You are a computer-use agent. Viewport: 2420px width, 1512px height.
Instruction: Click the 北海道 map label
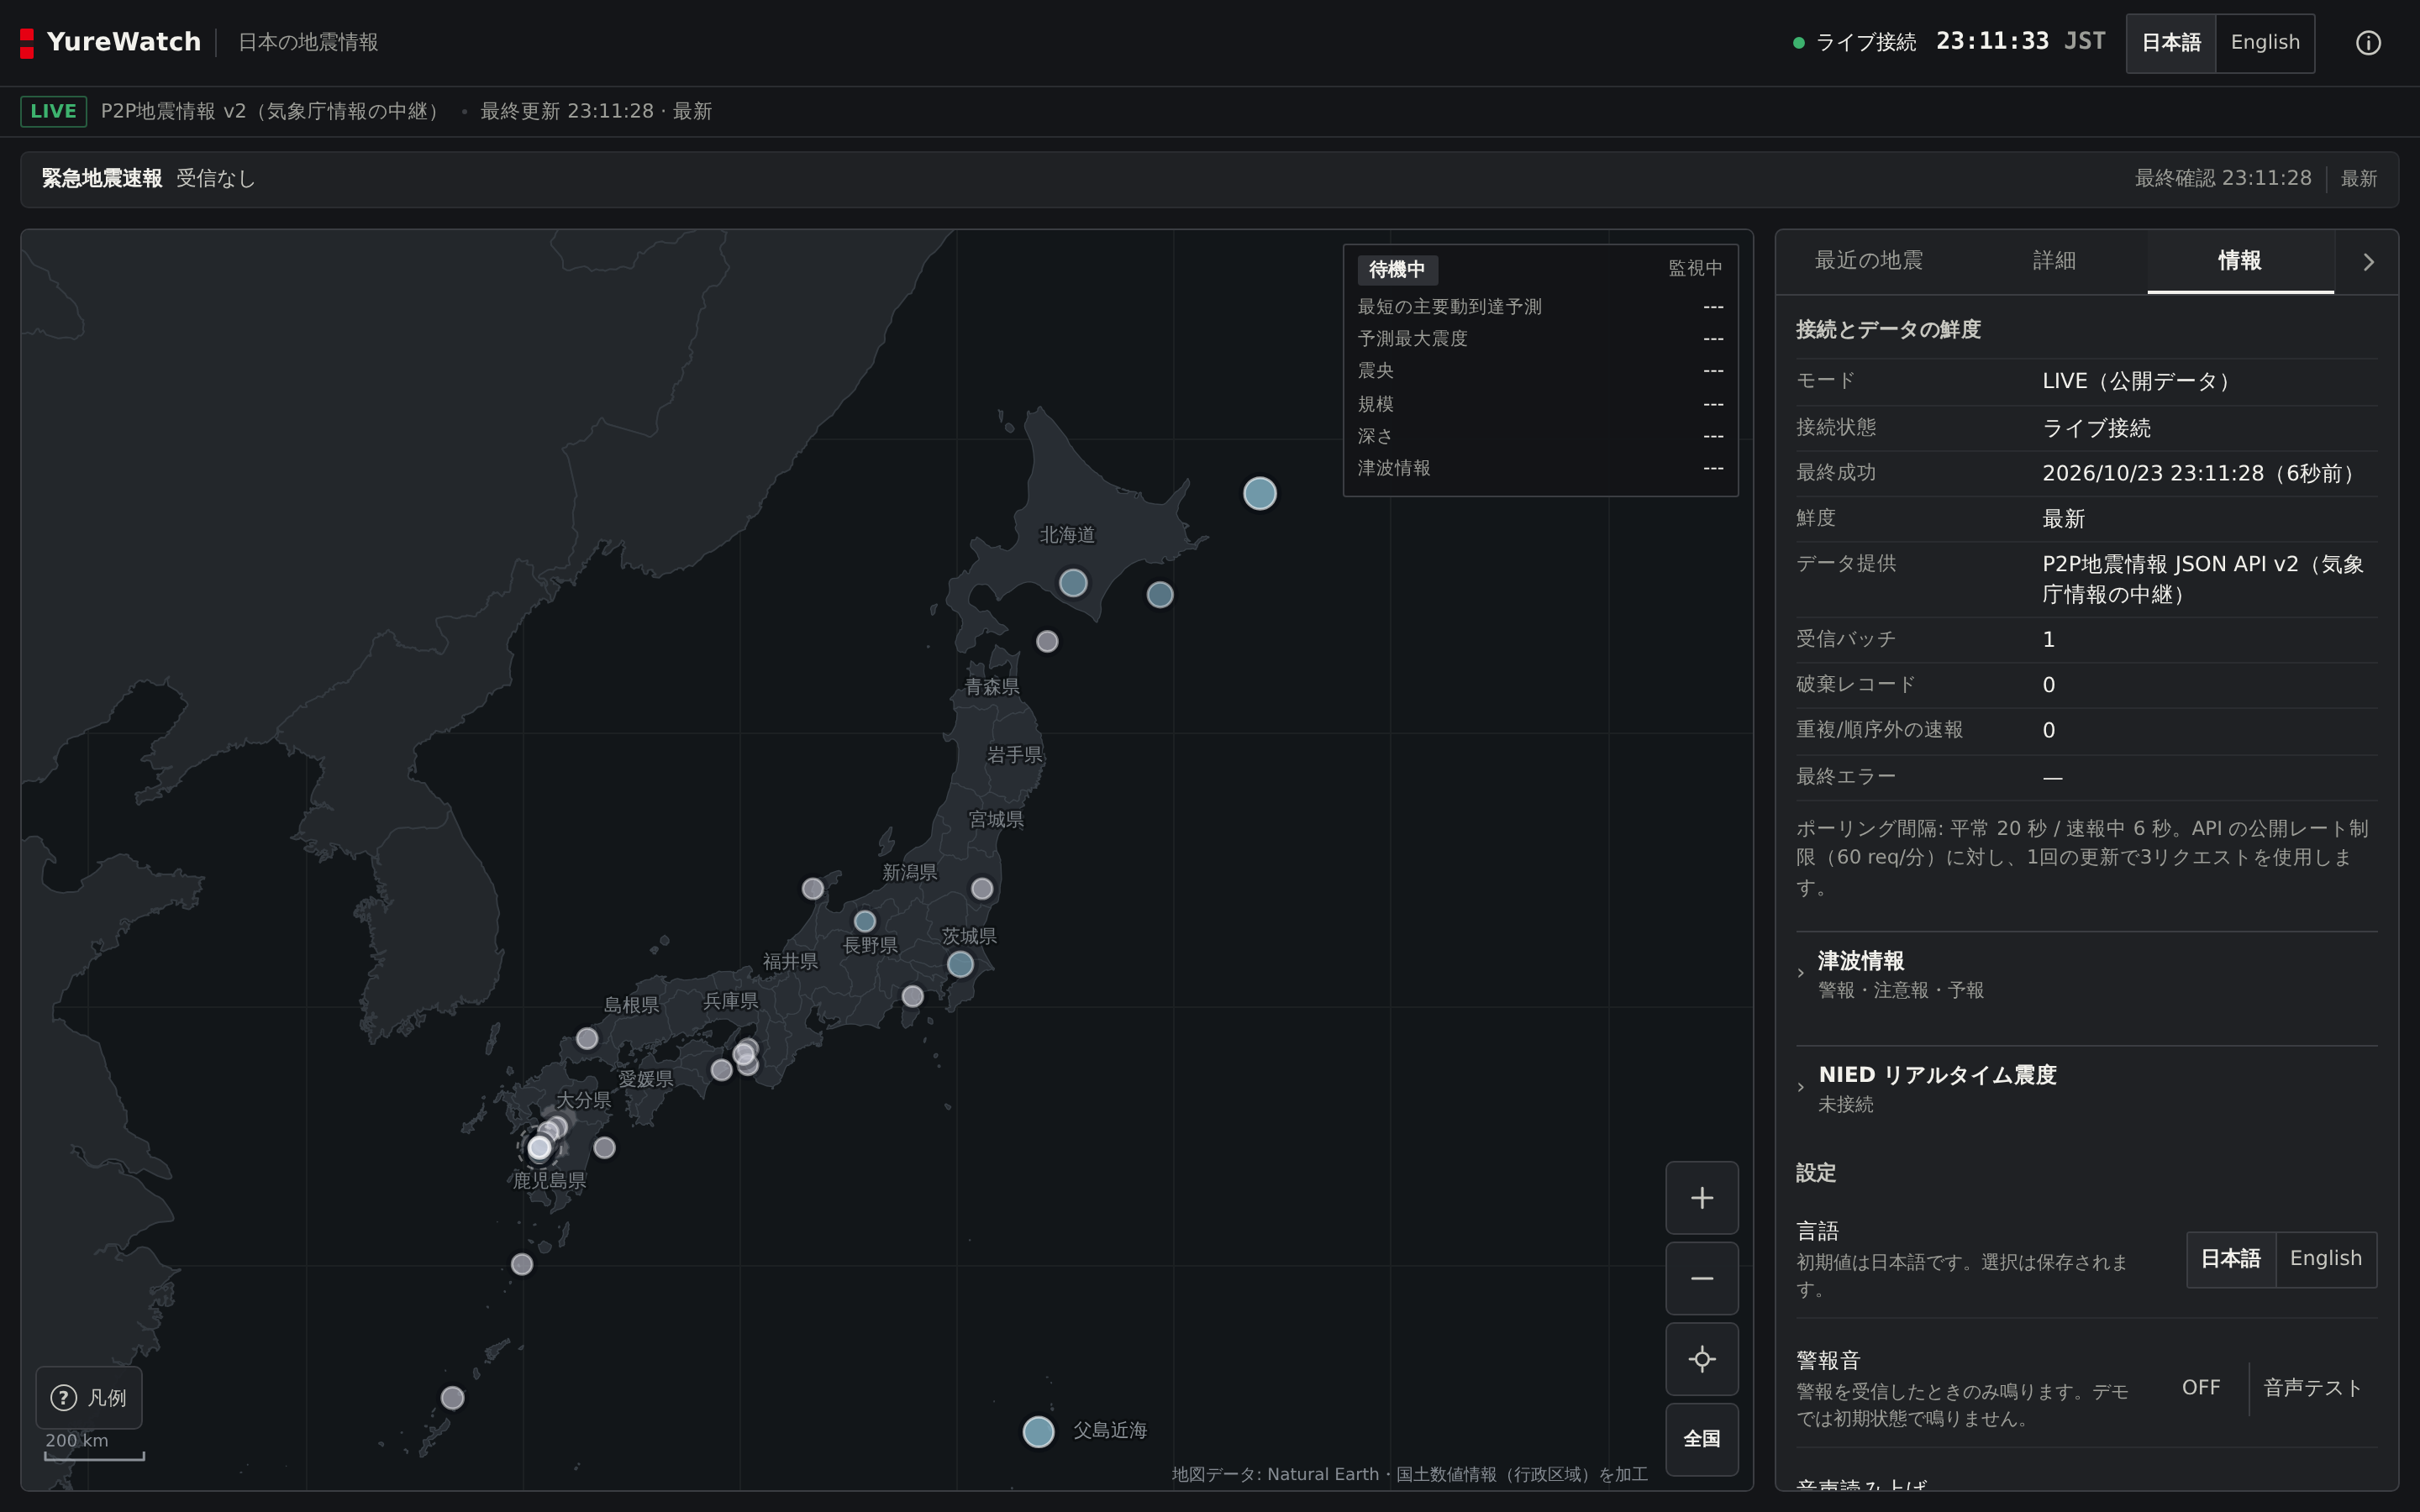[1067, 535]
